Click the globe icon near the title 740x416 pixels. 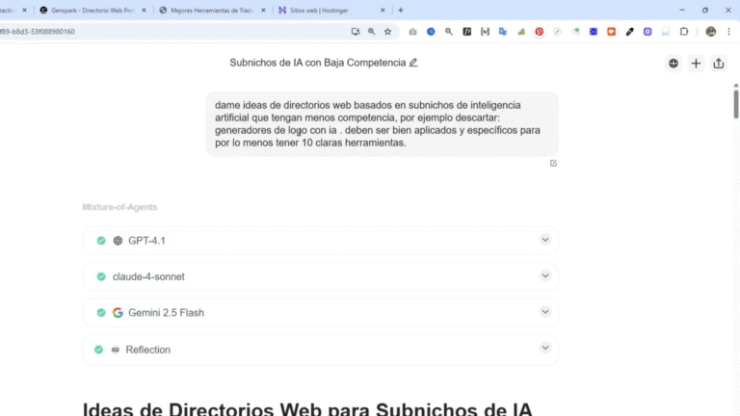(674, 64)
